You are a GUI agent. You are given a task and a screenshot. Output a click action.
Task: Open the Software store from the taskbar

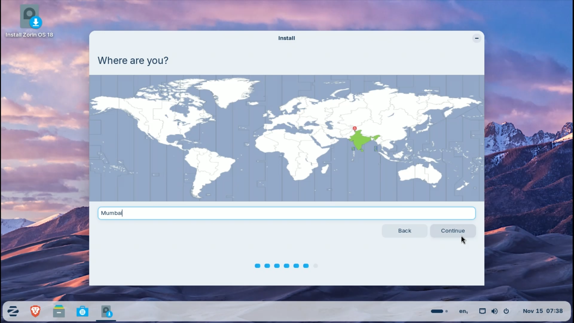click(x=83, y=311)
